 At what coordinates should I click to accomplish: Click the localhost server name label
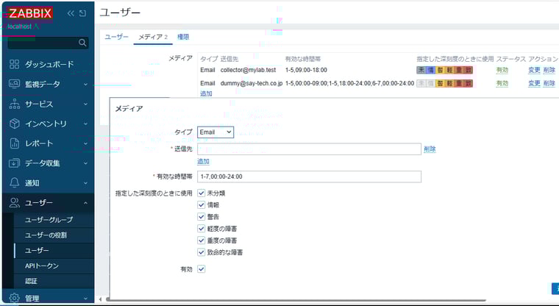click(20, 26)
